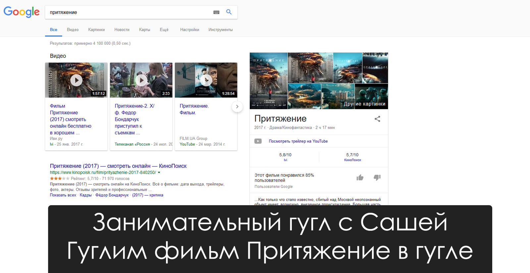Select the Все tab
Image resolution: width=530 pixels, height=273 pixels.
[x=54, y=29]
